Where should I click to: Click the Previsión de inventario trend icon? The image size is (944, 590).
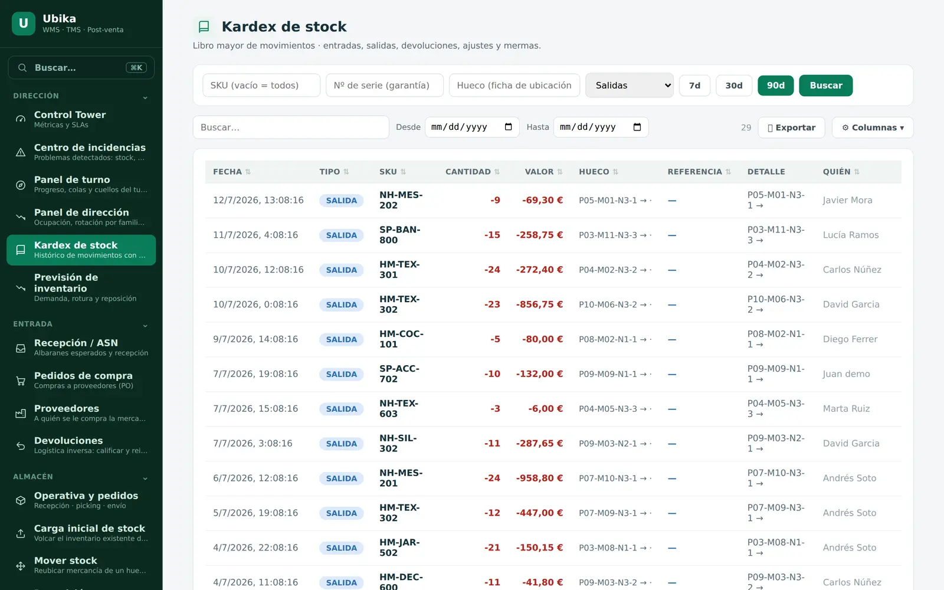21,288
